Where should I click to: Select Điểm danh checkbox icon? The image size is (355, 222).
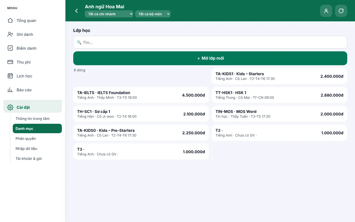(x=10, y=48)
